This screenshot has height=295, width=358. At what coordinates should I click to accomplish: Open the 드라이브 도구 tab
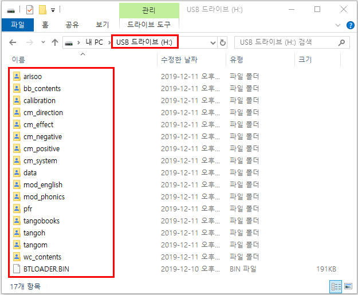(x=149, y=25)
